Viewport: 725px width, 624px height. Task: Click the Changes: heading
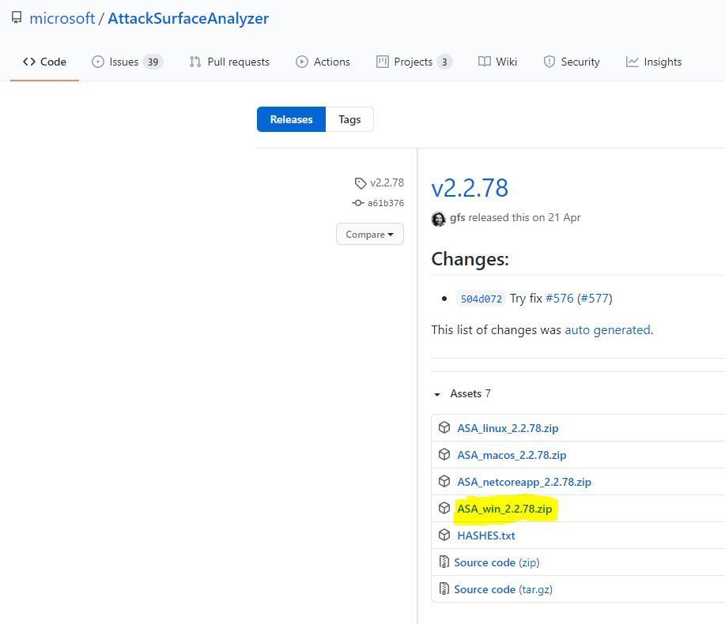tap(470, 259)
